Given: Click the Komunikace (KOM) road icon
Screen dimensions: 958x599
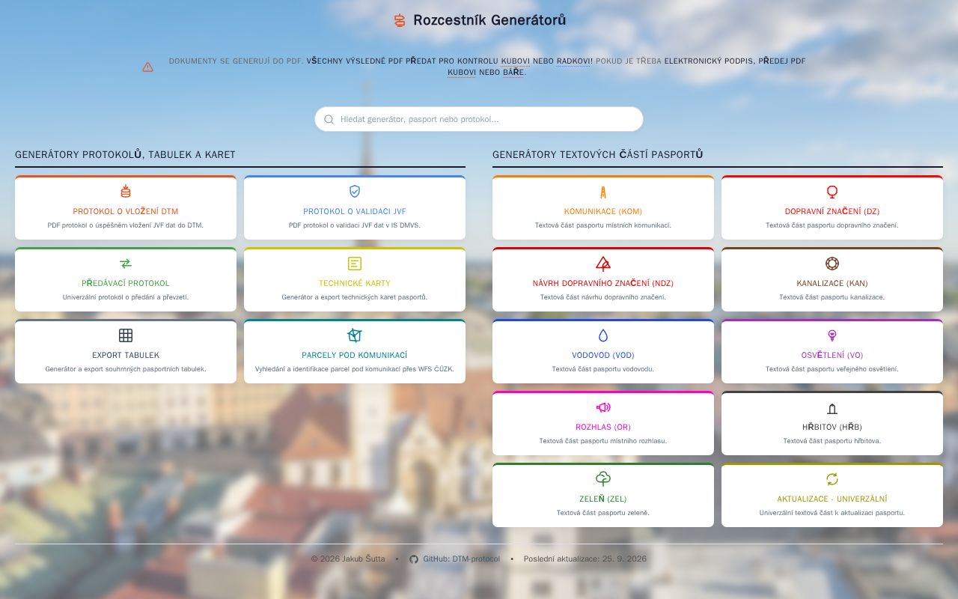Looking at the screenshot, I should (x=603, y=192).
